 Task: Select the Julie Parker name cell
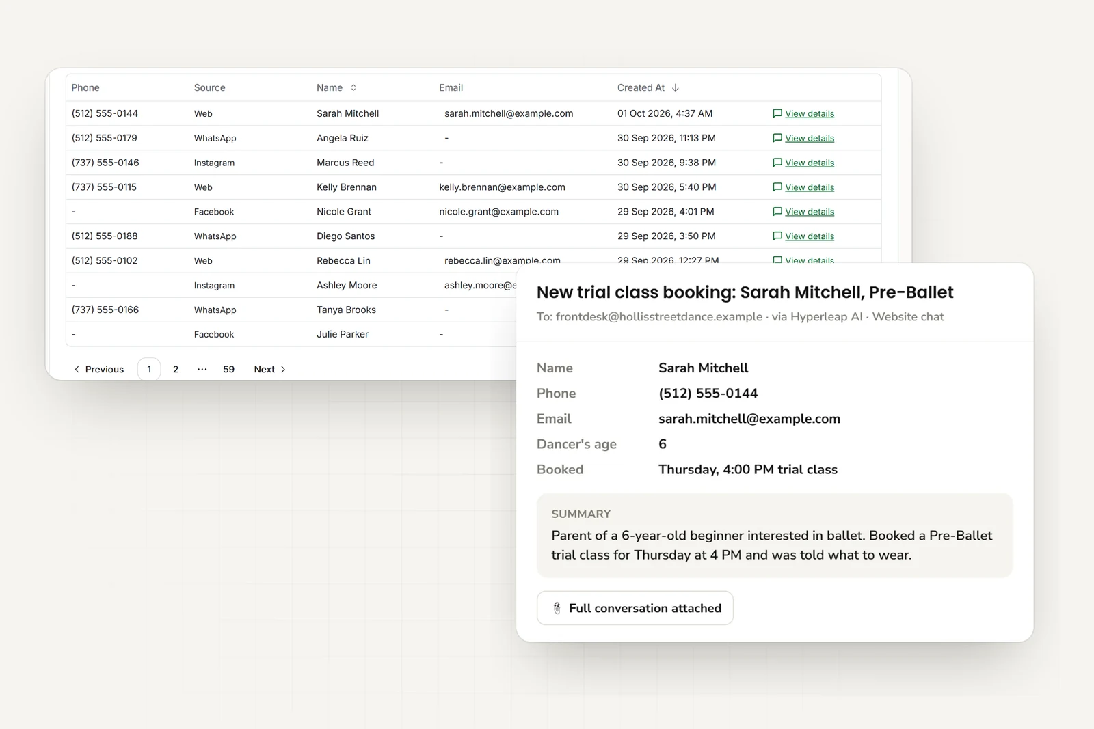343,334
